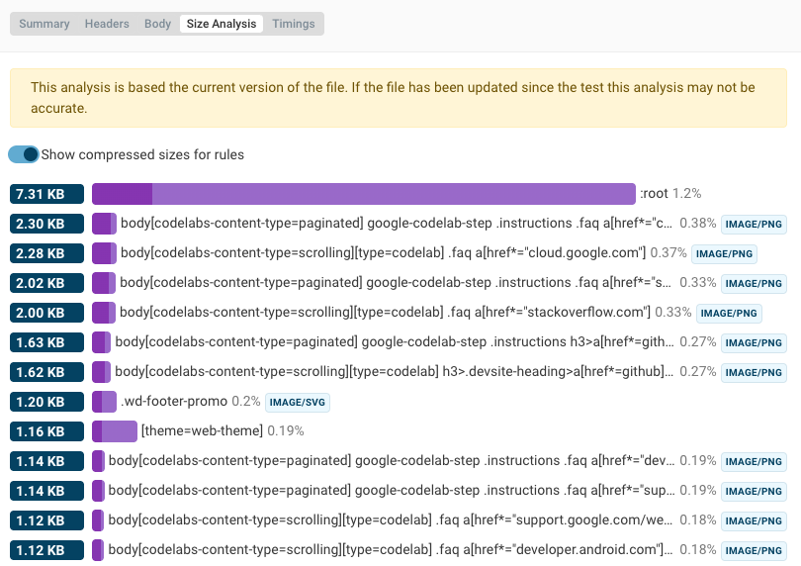801x566 pixels.
Task: Click the :root 1.2% label
Action: pos(670,194)
